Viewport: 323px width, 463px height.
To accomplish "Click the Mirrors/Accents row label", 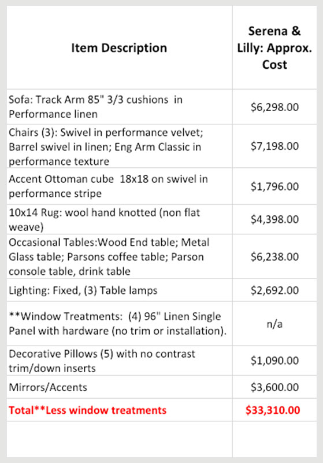I will [48, 387].
